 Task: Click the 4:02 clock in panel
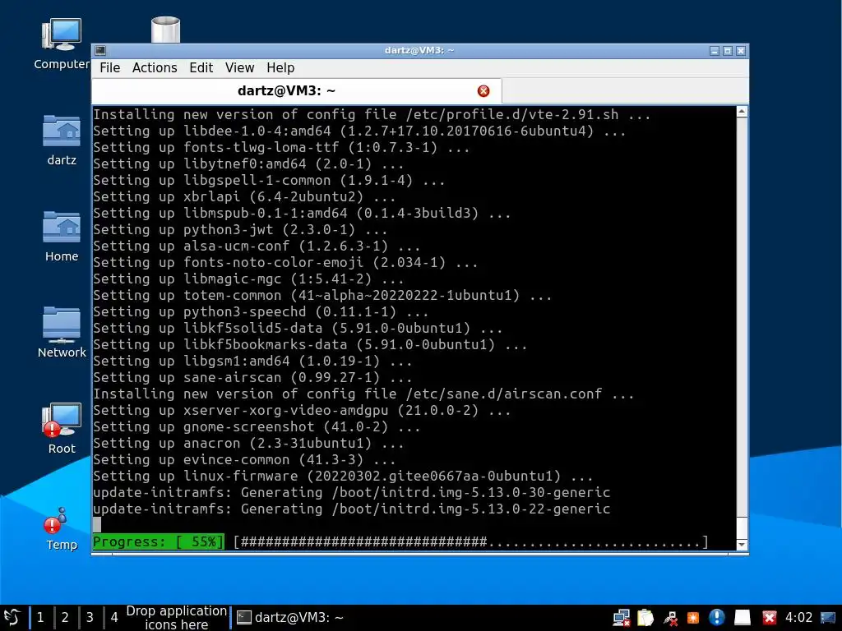798,618
